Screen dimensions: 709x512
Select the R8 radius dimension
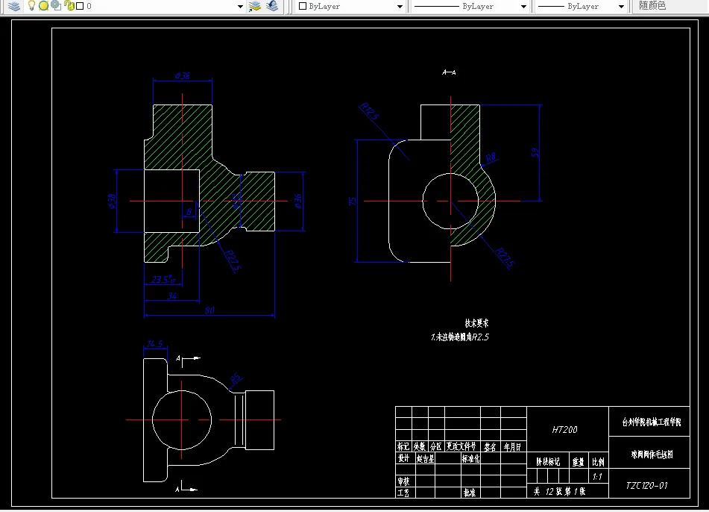tap(491, 157)
